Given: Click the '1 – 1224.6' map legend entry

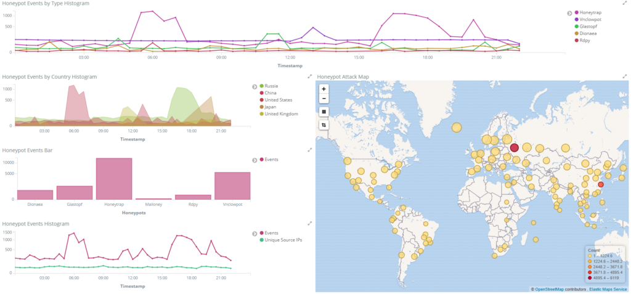Looking at the screenshot, I should click(601, 256).
